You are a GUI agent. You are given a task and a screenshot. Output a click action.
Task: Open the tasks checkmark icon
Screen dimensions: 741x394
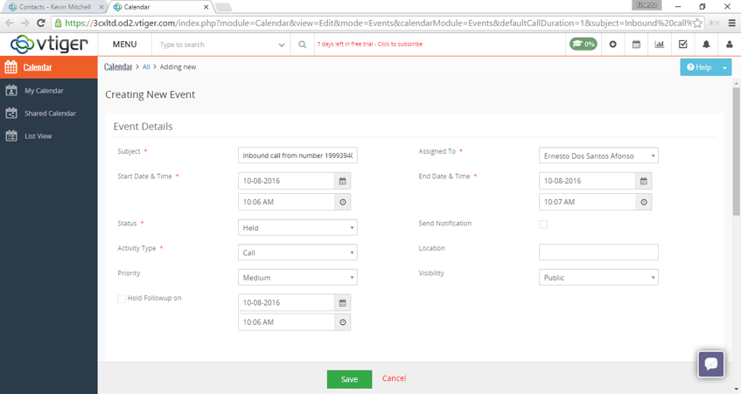point(683,45)
